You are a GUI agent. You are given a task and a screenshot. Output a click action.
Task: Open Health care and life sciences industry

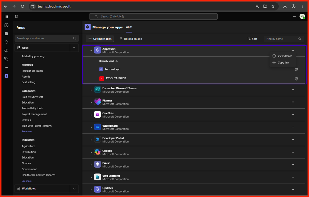(38, 175)
